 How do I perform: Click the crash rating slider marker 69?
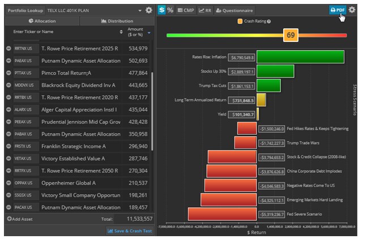pos(291,35)
